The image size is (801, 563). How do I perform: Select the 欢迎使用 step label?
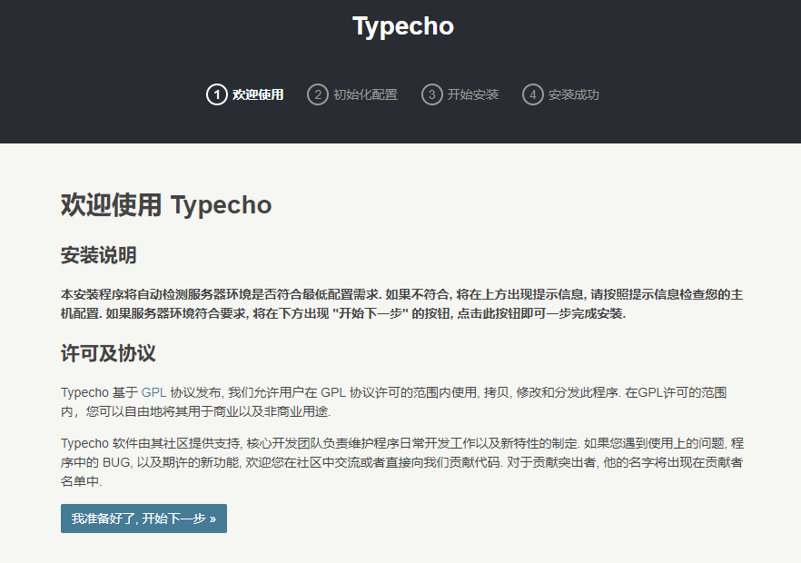click(258, 94)
